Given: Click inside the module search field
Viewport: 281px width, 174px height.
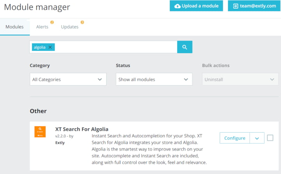Looking at the screenshot, I should point(116,47).
